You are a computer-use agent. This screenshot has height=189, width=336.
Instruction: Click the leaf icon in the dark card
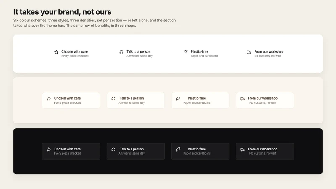[178, 150]
